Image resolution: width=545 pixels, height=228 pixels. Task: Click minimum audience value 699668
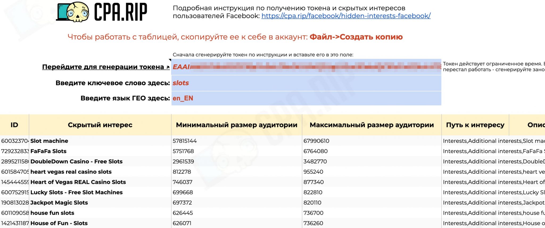click(x=183, y=192)
